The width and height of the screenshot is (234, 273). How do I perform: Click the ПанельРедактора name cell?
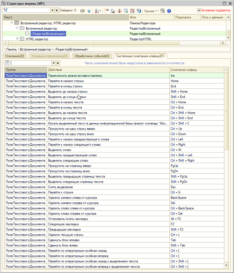(151, 23)
